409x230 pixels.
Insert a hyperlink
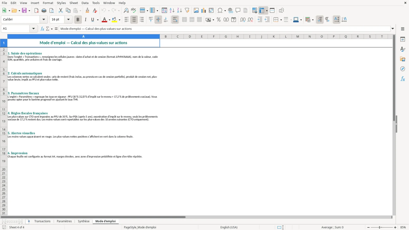click(x=231, y=10)
